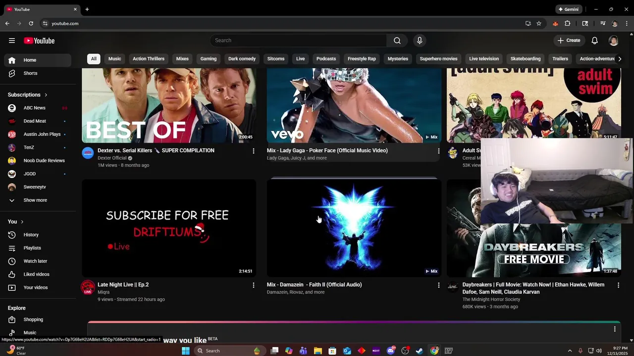The image size is (634, 356).
Task: Start voice search with microphone icon
Action: click(420, 41)
